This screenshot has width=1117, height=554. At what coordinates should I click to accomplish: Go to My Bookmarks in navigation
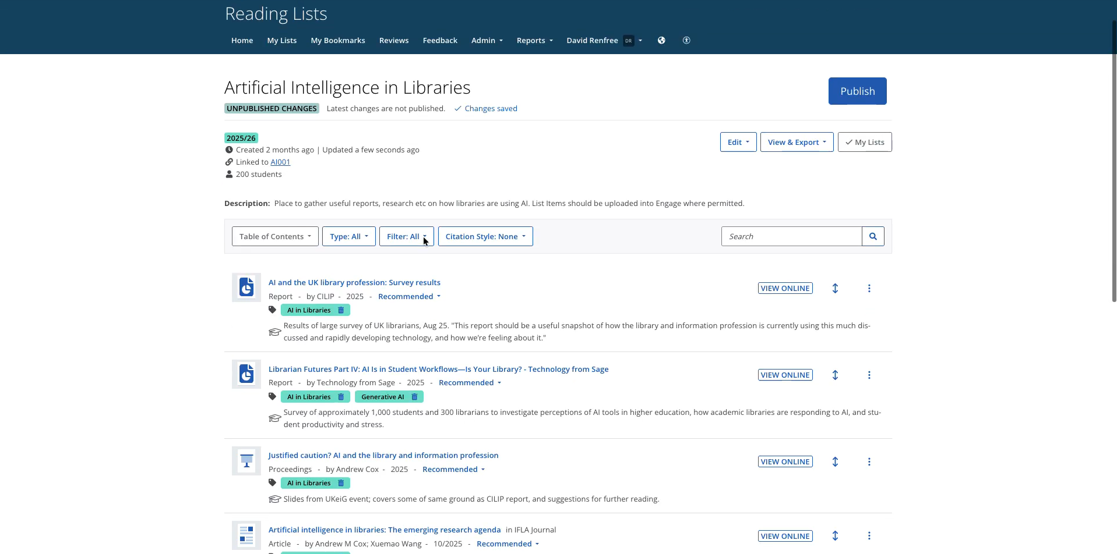tap(338, 40)
